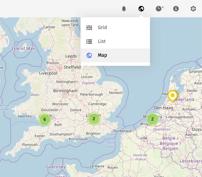Select the List view menu item
Image resolution: width=202 pixels, height=177 pixels.
pos(115,41)
